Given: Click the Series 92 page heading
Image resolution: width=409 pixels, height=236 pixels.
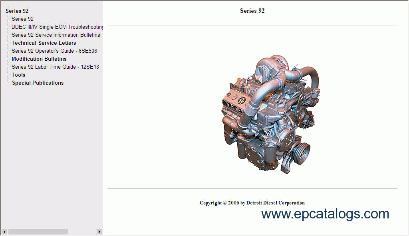Looking at the screenshot, I should [x=252, y=11].
